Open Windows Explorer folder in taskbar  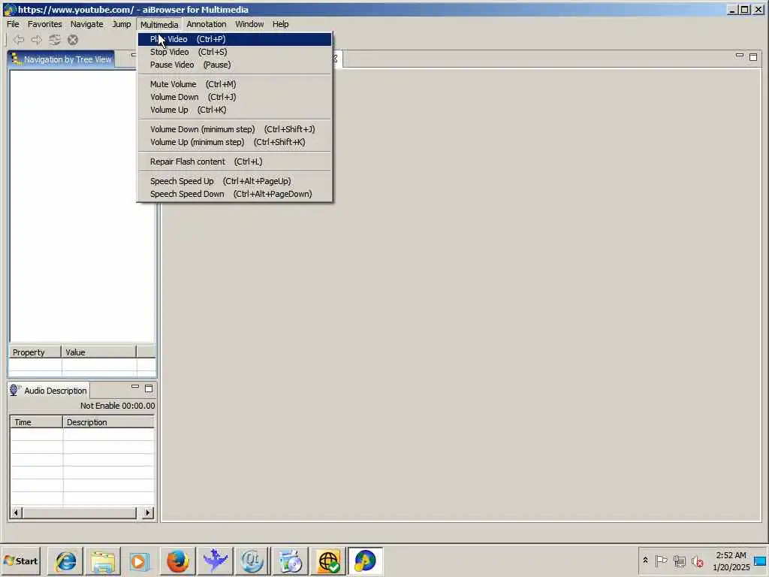point(102,560)
